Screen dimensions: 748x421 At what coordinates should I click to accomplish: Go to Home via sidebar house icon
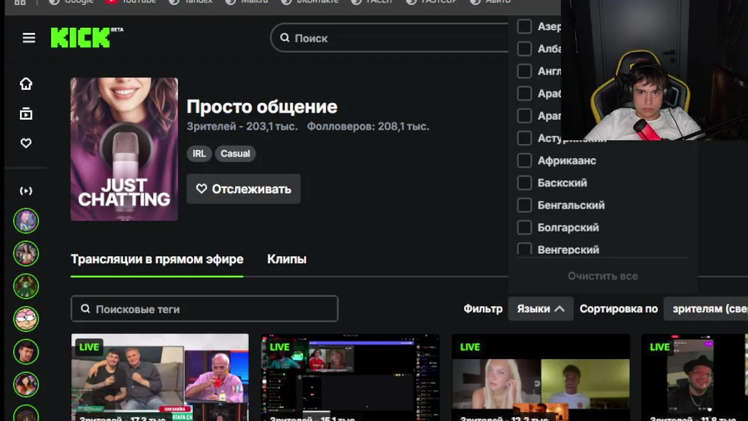pos(26,84)
